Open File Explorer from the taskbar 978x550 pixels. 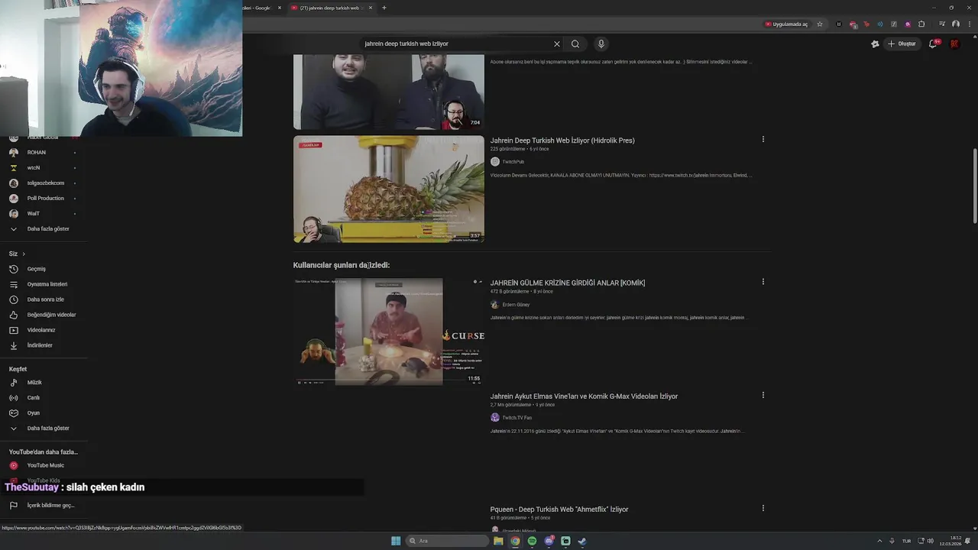coord(498,541)
